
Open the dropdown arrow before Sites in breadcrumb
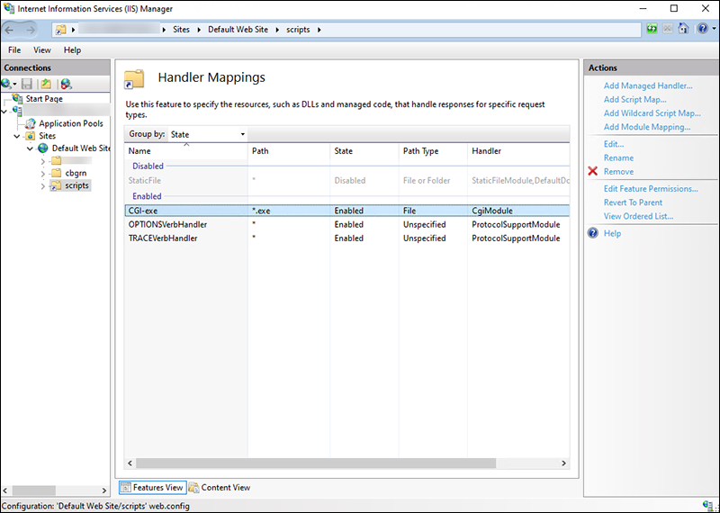164,30
